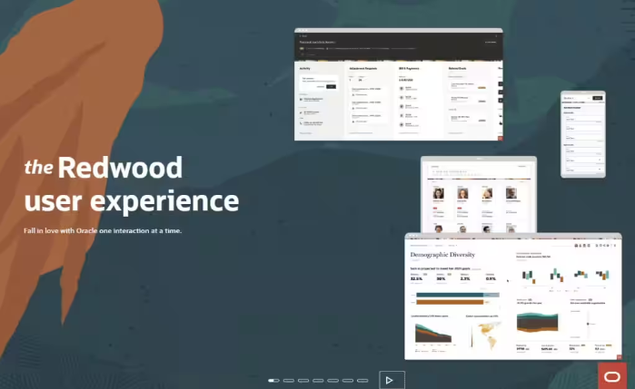Jump to the second carousel slide indicator
Image resolution: width=635 pixels, height=389 pixels.
click(x=289, y=381)
